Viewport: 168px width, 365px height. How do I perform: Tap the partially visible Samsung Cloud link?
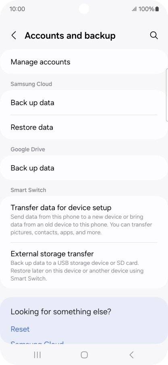point(37,343)
